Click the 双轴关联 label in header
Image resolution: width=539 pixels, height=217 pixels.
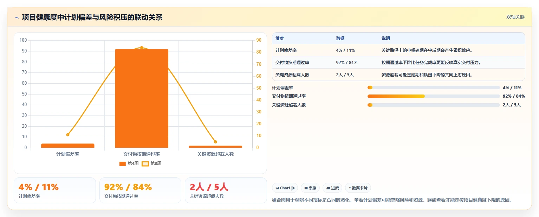coord(515,17)
